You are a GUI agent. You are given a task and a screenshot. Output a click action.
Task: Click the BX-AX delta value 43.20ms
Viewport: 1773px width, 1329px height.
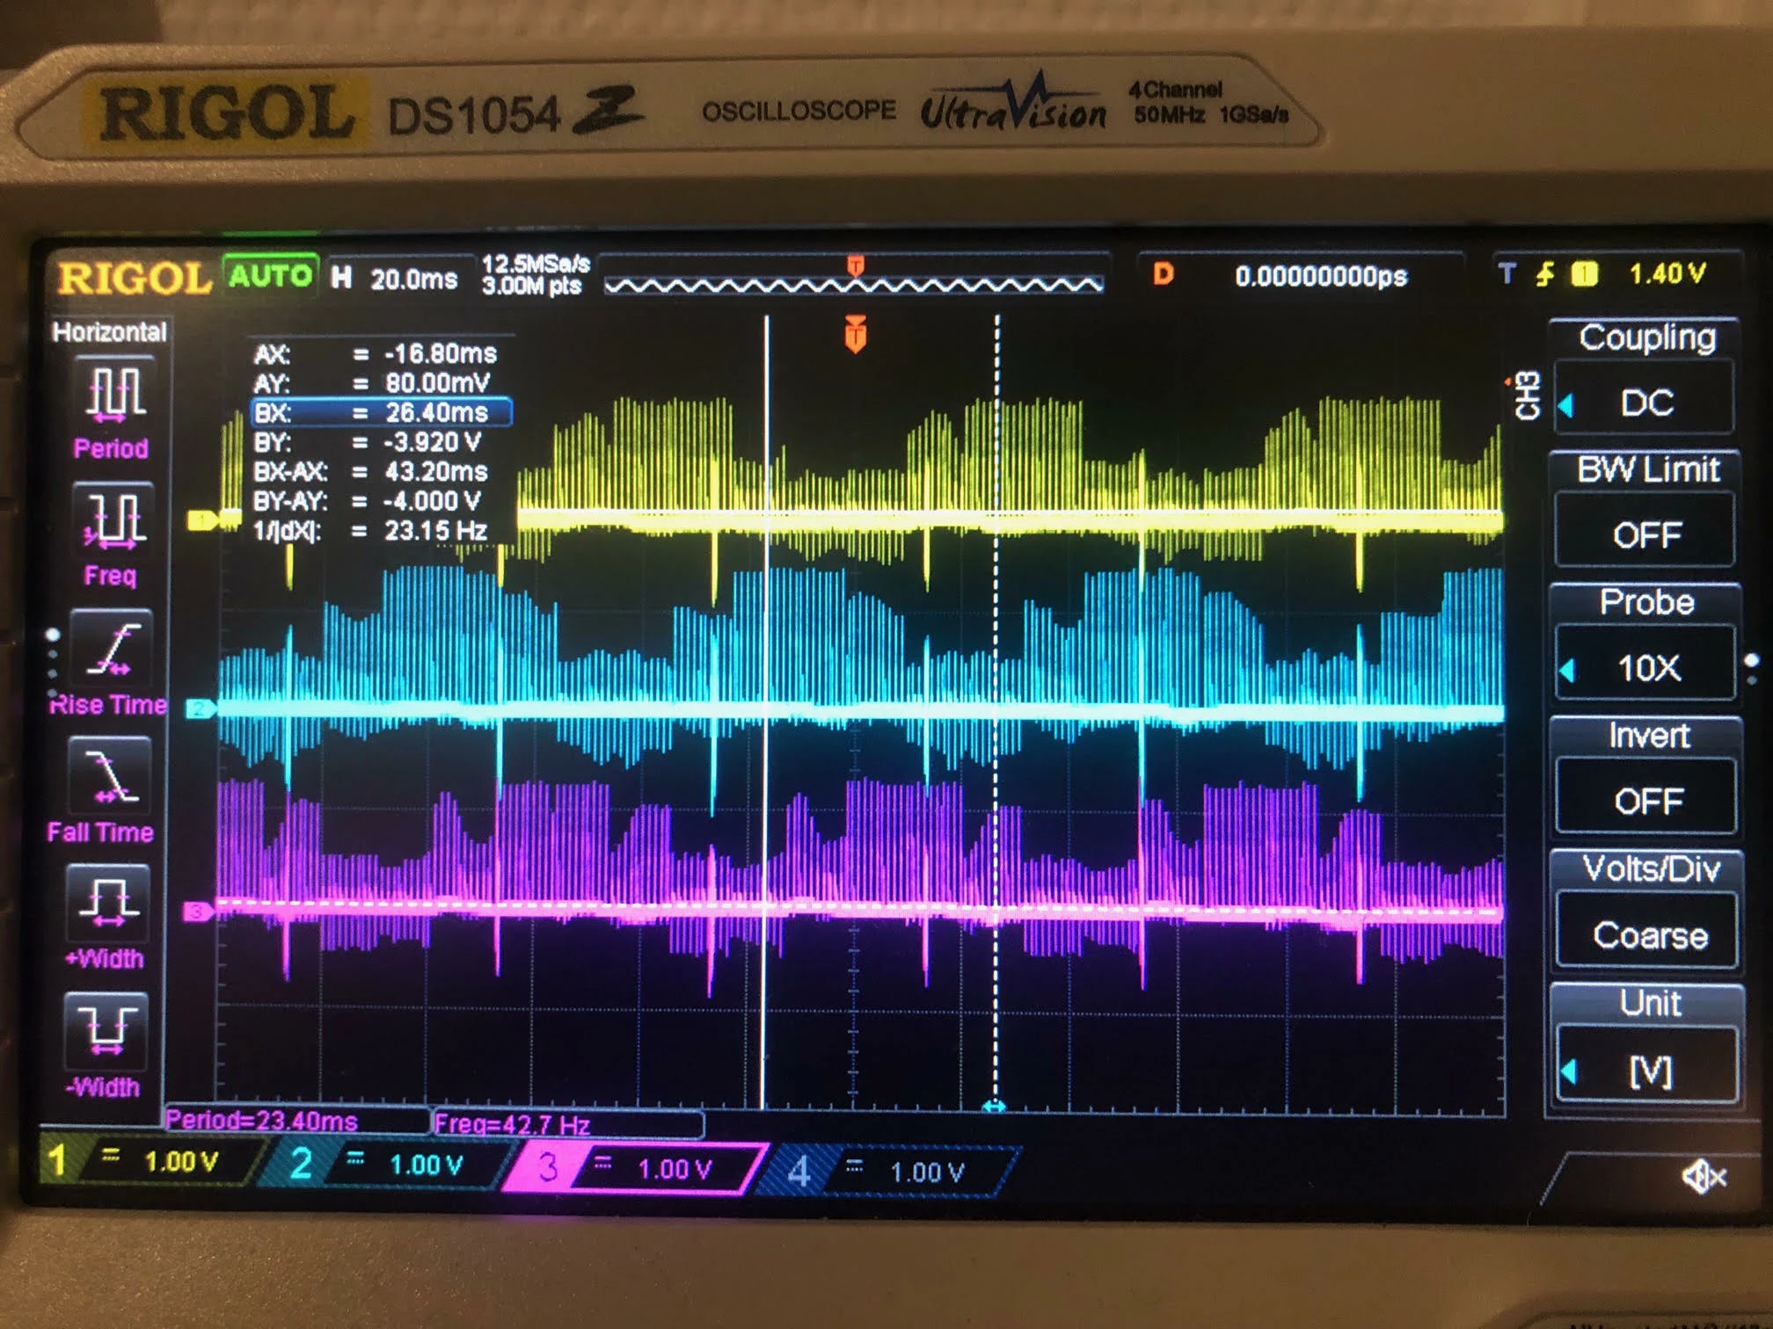tap(435, 472)
